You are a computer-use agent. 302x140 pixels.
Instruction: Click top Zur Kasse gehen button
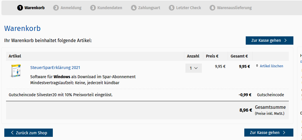[270, 41]
